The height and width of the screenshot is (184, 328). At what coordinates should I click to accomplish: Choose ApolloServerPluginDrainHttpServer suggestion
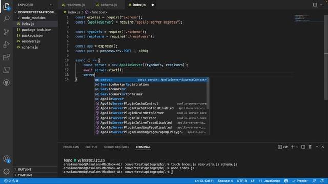[x=150, y=113]
